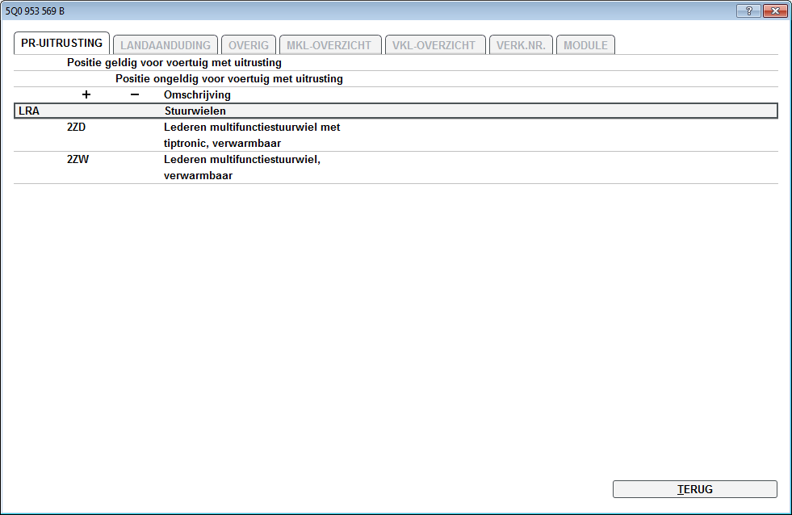
Task: Go to the MKL-OVERZICHT tab
Action: click(x=329, y=45)
